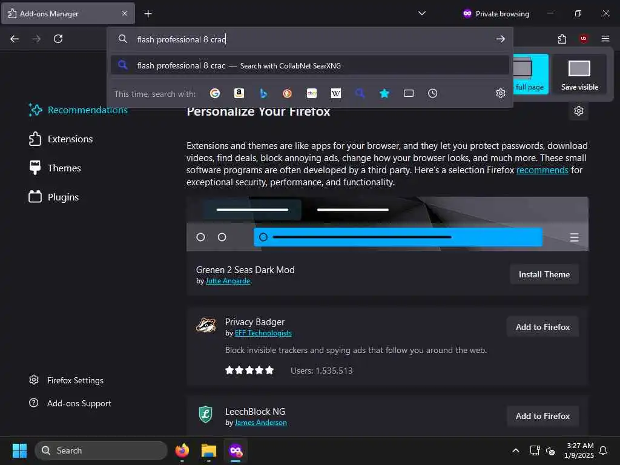Viewport: 620px width, 465px height.
Task: Open James Anderson author link
Action: pos(260,423)
